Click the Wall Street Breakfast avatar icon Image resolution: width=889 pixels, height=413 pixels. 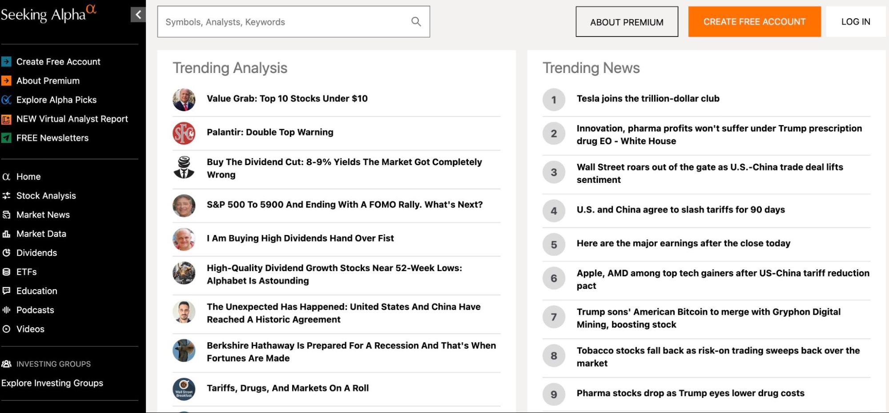coord(184,389)
